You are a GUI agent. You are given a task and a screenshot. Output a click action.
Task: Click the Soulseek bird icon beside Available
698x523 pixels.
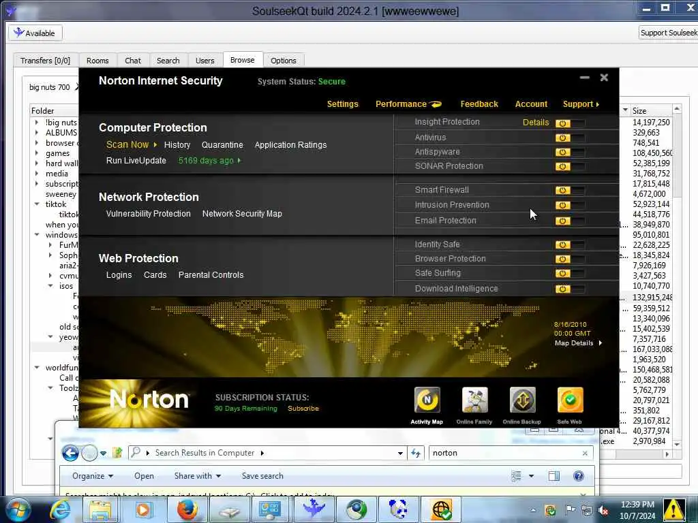pyautogui.click(x=18, y=33)
